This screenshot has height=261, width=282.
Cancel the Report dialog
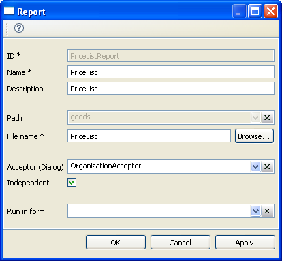181,243
